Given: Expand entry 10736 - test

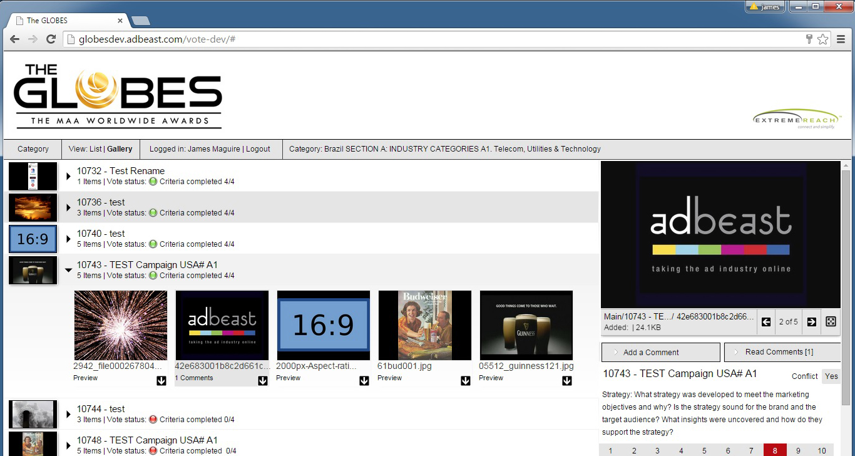Looking at the screenshot, I should (x=68, y=207).
